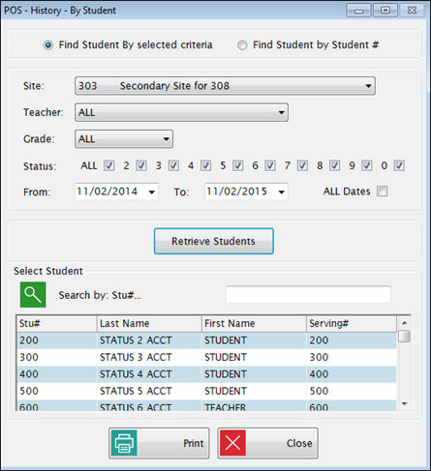Image resolution: width=431 pixels, height=471 pixels.
Task: Uncheck the Status ALL checkbox
Action: click(x=109, y=165)
